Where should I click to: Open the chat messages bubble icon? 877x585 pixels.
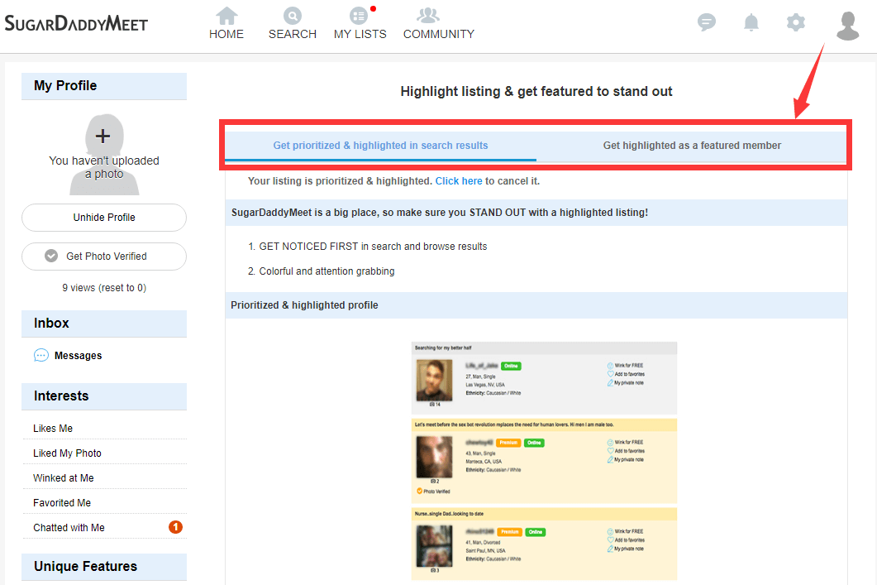(707, 22)
